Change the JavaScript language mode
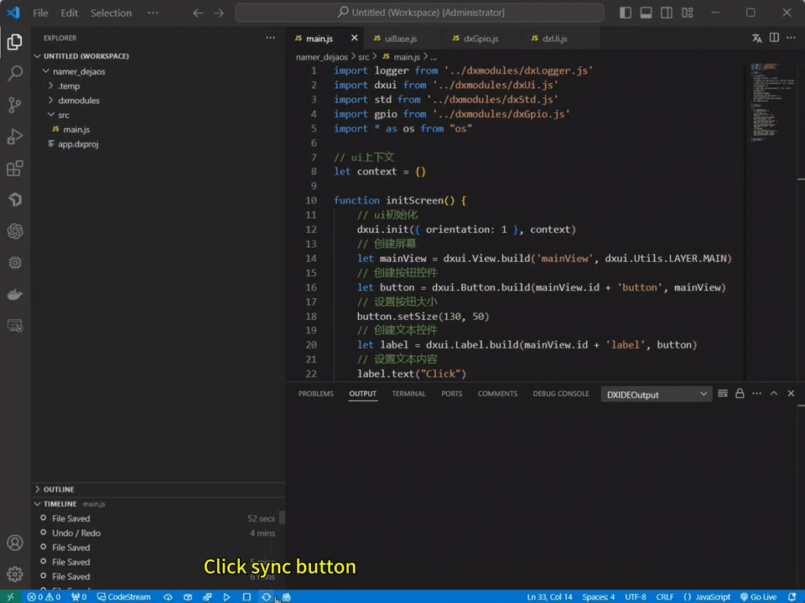The image size is (805, 603). coord(713,597)
